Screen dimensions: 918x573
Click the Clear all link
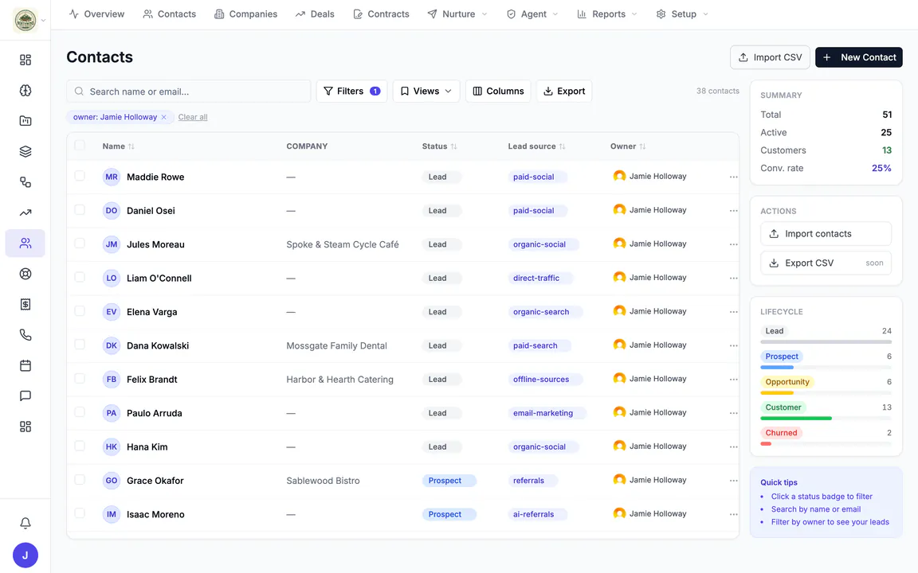click(193, 117)
